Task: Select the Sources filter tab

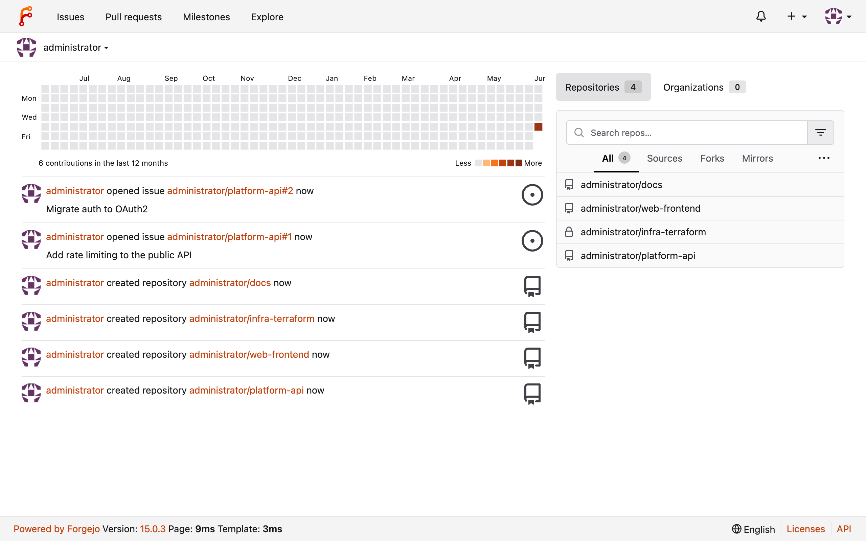Action: click(x=664, y=158)
